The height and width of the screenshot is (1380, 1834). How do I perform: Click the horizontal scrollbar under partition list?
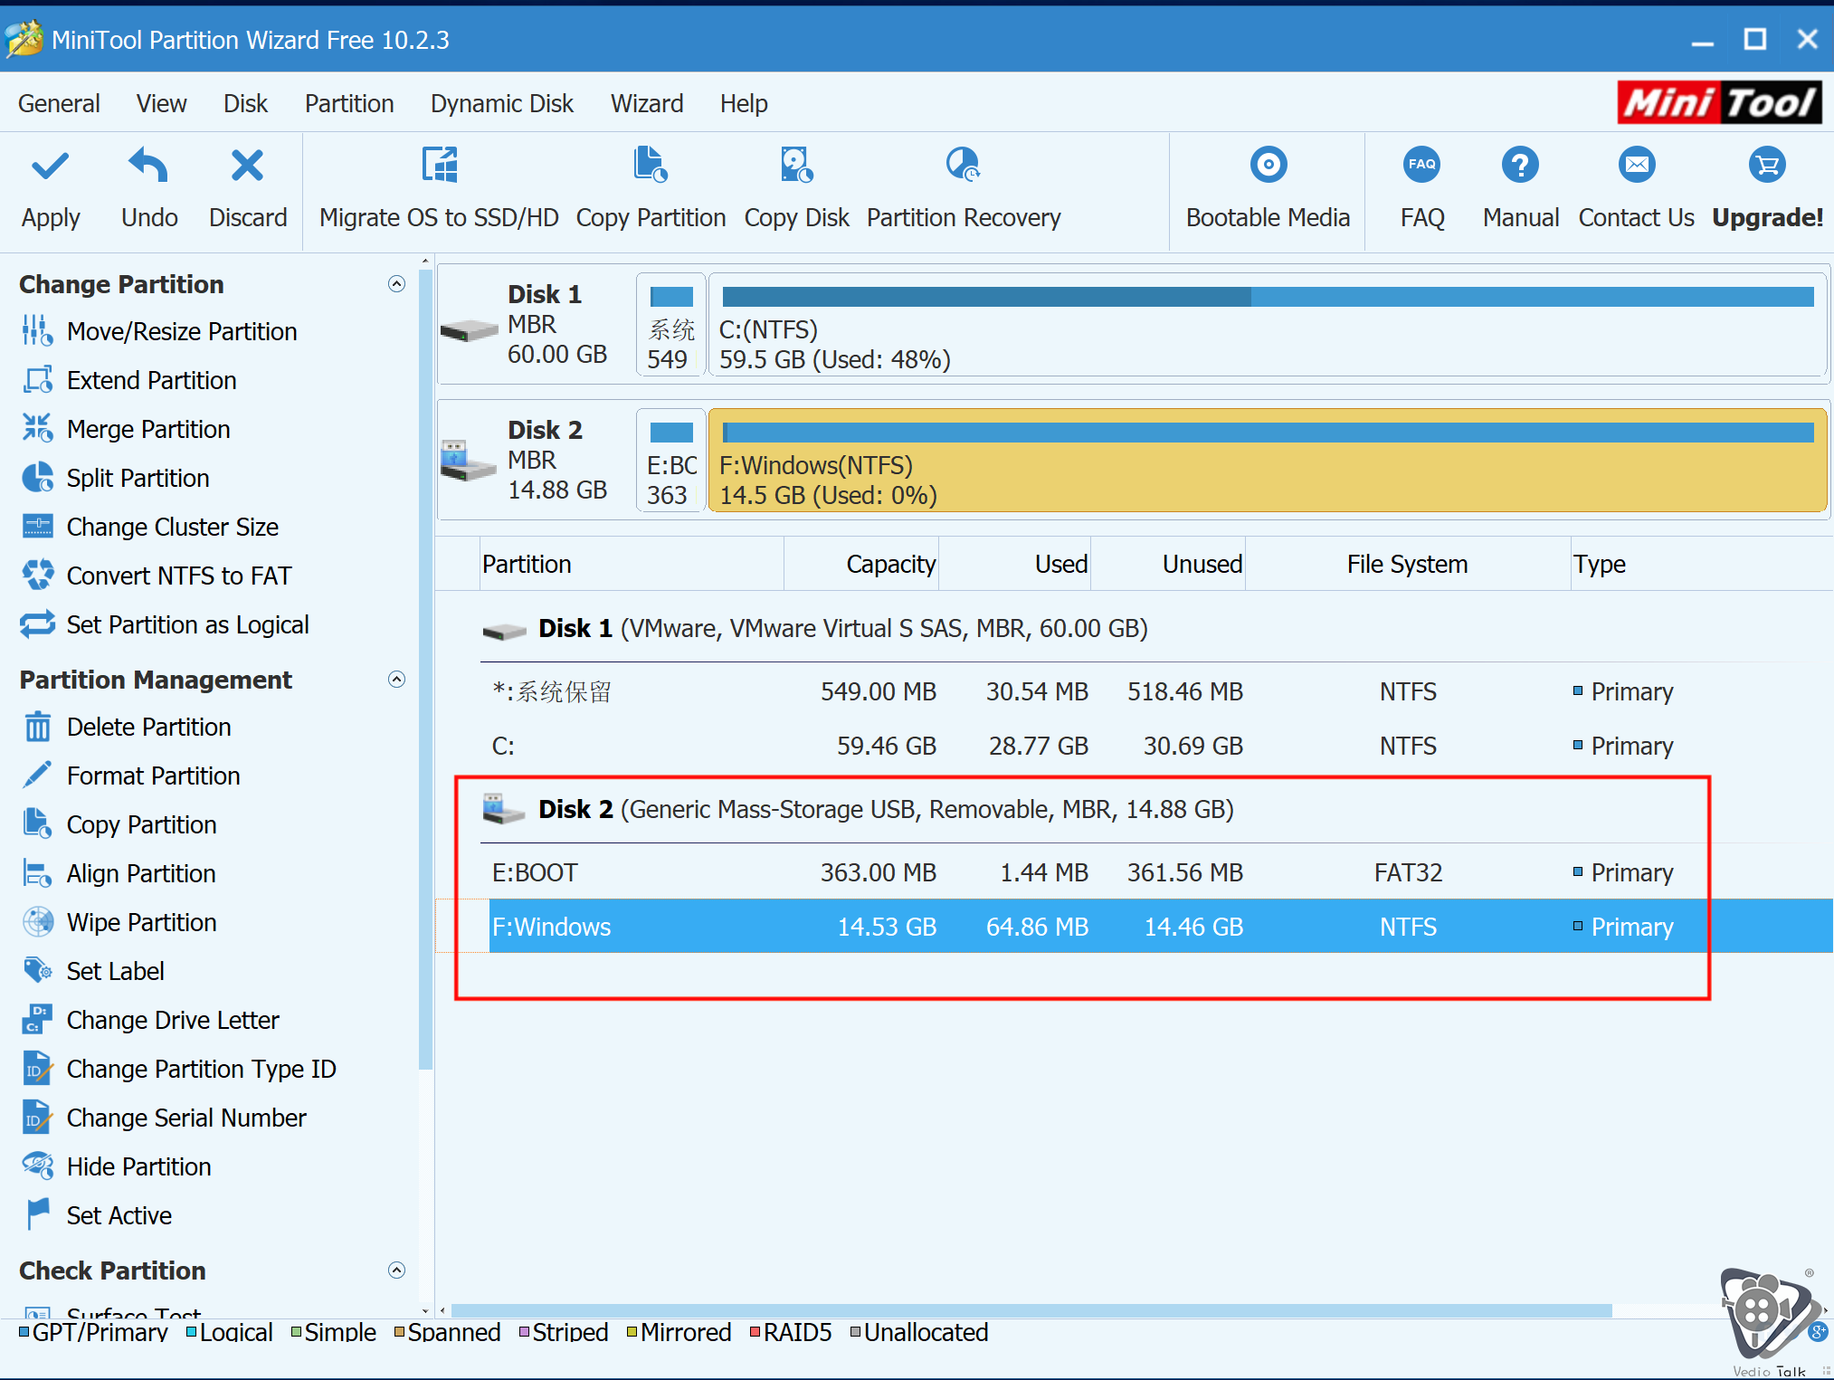(x=1031, y=1310)
